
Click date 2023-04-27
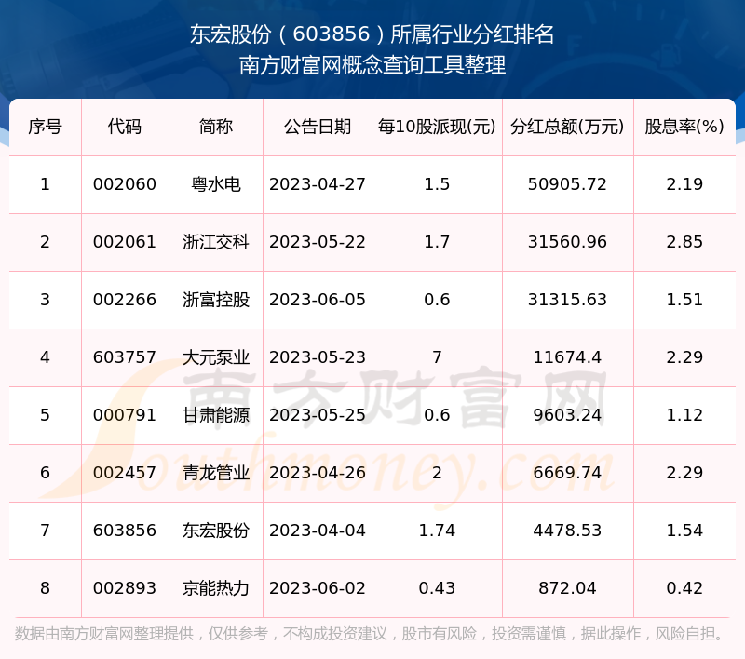tap(318, 184)
